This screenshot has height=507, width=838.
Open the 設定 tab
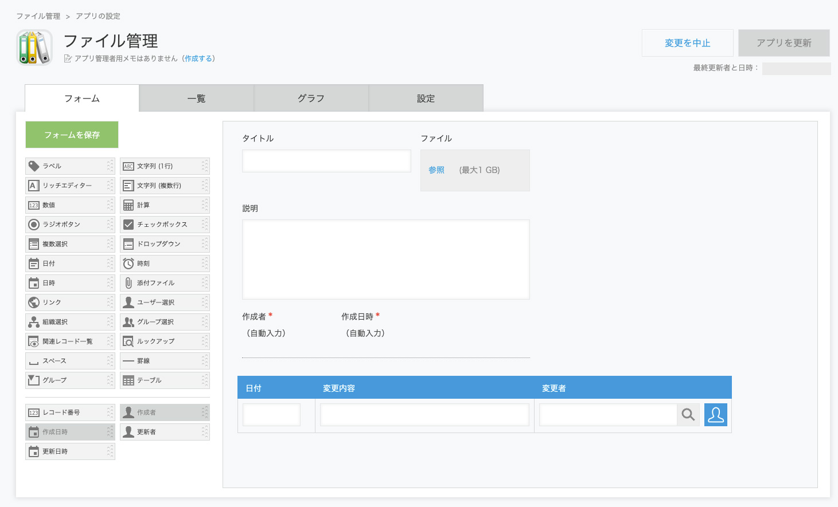(x=426, y=99)
